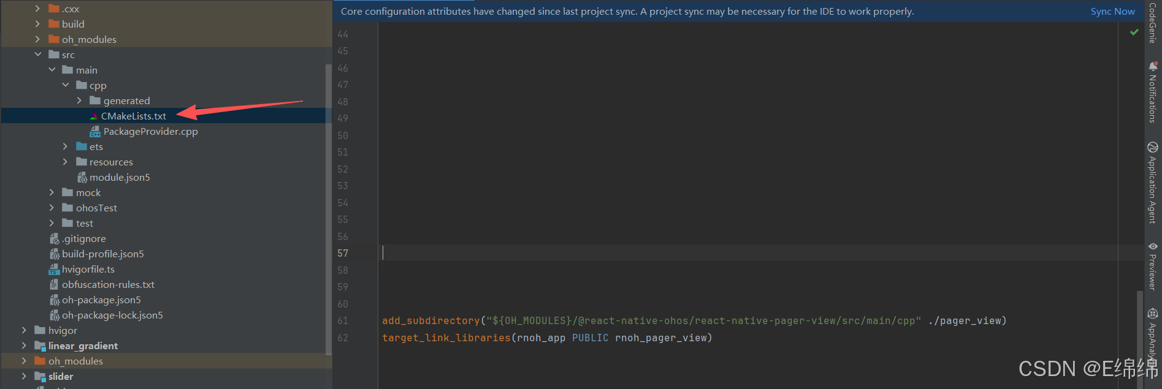This screenshot has height=389, width=1162.
Task: Expand the mock folder
Action: point(52,192)
